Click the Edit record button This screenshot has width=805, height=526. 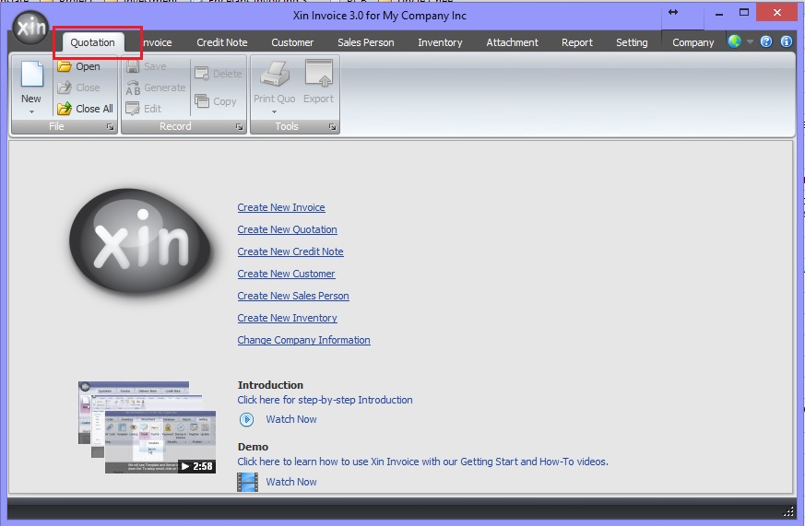143,109
